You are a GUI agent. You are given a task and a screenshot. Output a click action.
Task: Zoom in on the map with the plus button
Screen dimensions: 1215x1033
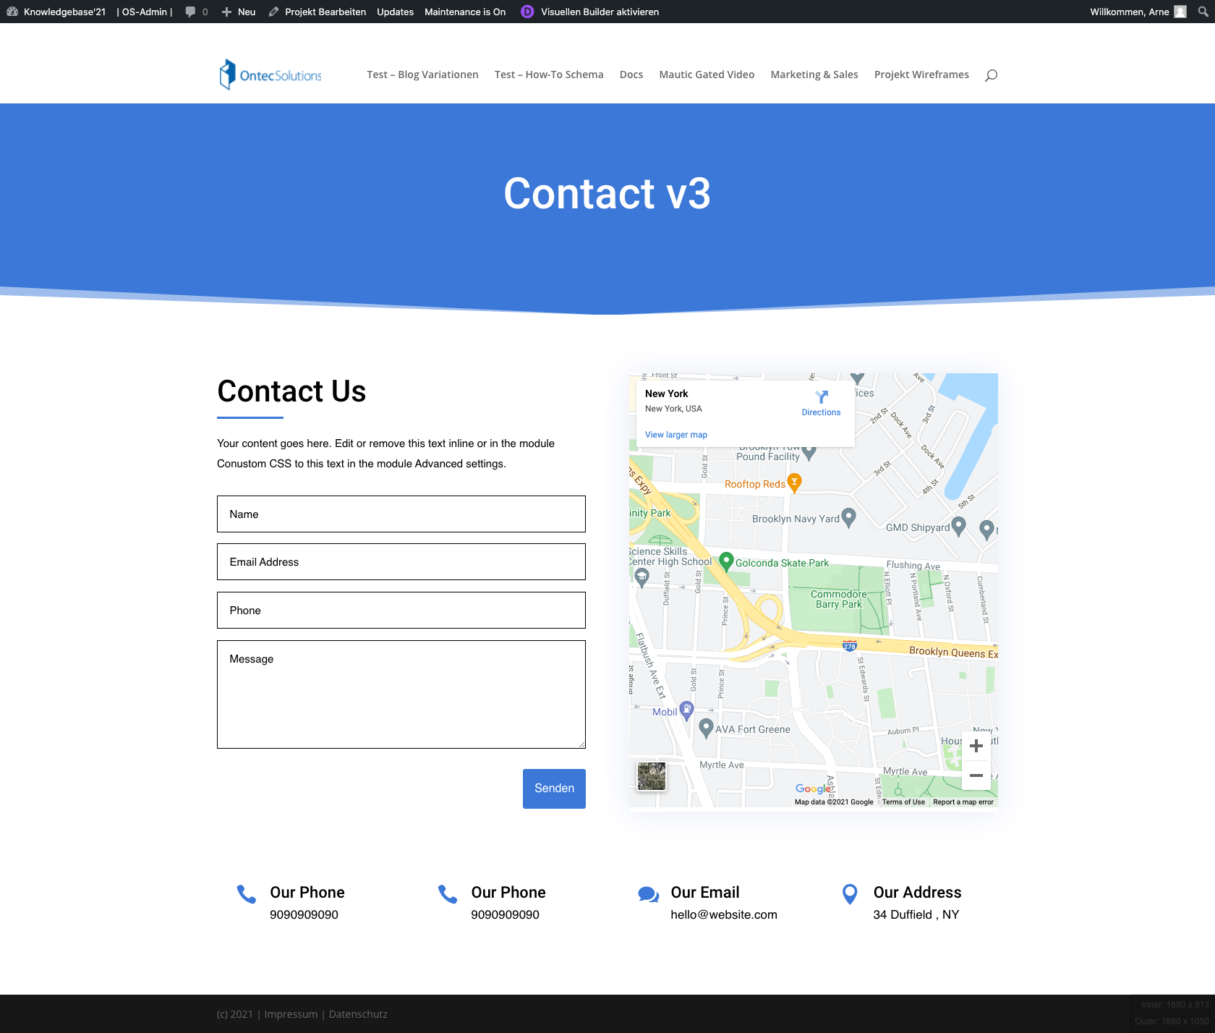pyautogui.click(x=976, y=746)
